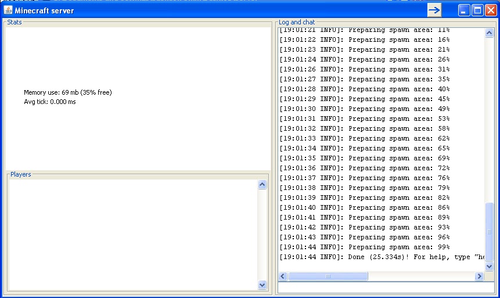Click the log line 'Preparing spawn area: 93%'

(365, 228)
